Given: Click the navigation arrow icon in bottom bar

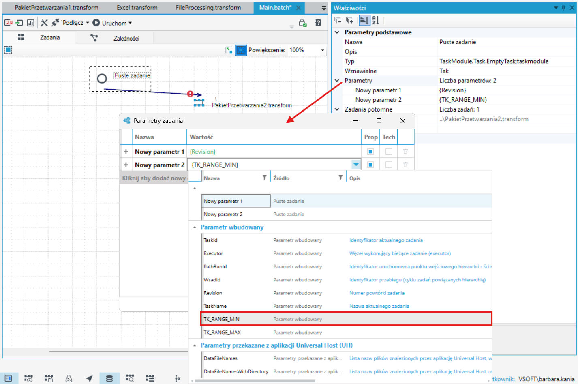Looking at the screenshot, I should [x=89, y=378].
